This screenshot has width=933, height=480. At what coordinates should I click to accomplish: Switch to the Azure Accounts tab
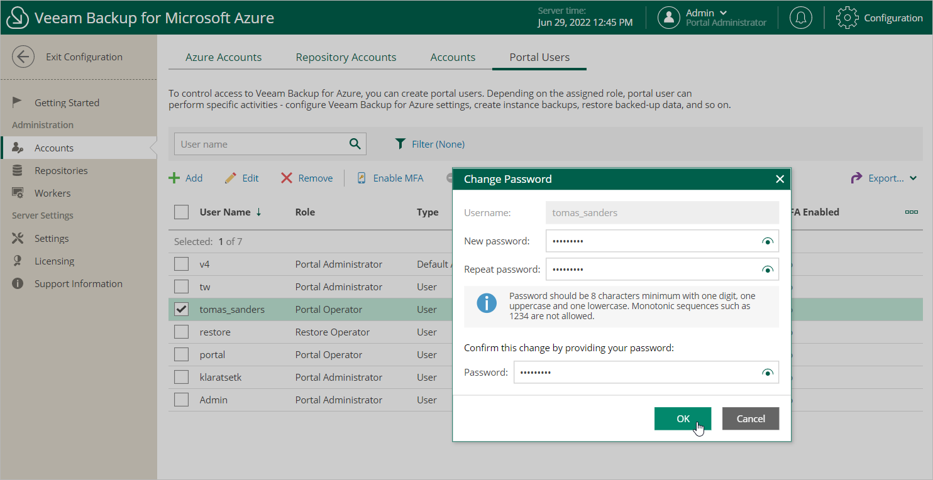[223, 57]
